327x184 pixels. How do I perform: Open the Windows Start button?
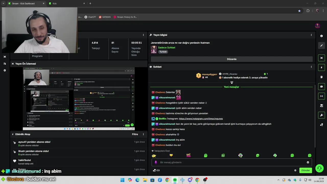coord(122,180)
